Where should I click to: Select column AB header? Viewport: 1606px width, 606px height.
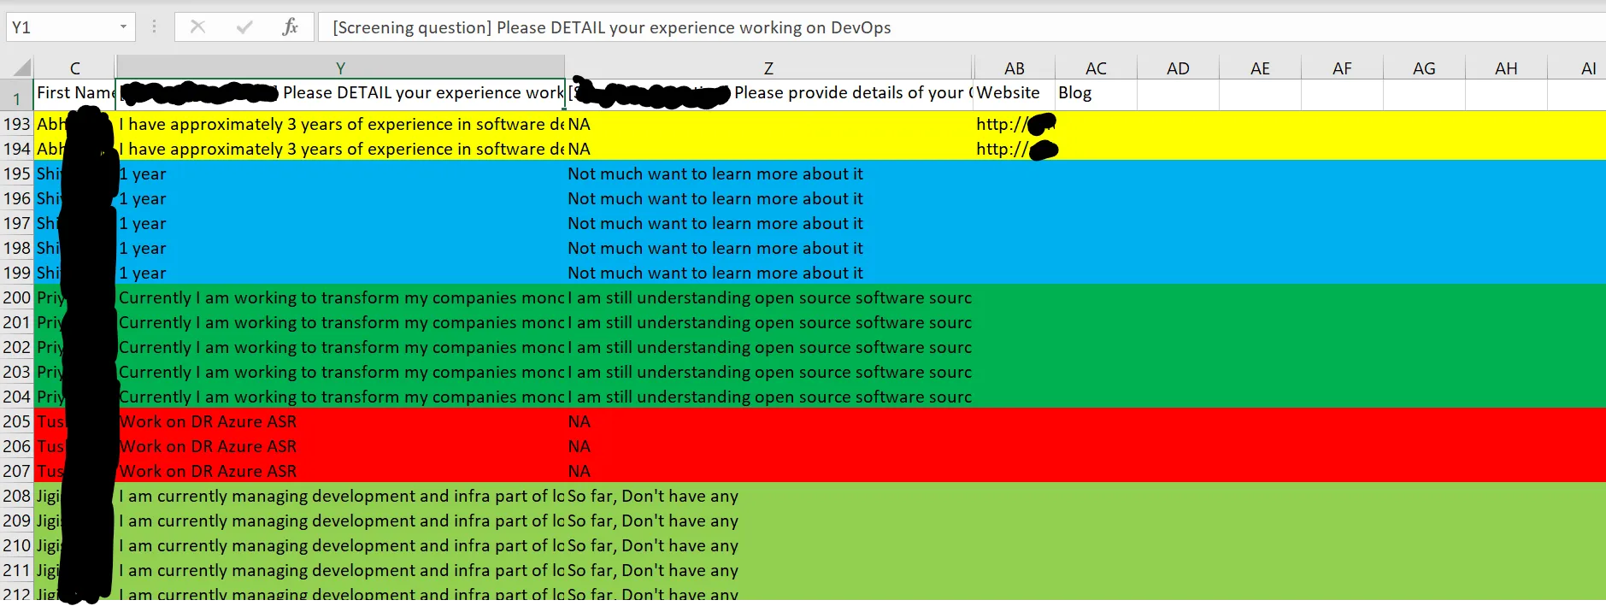[1014, 68]
